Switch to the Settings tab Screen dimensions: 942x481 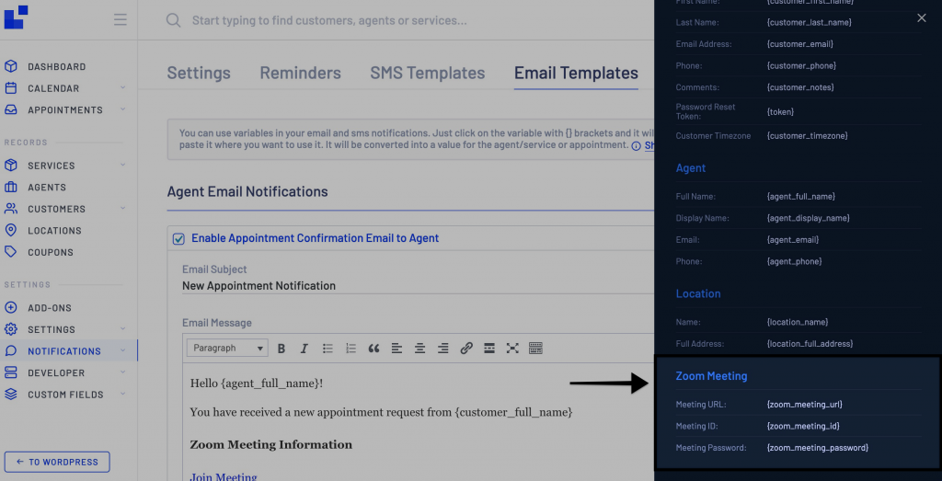coord(199,74)
